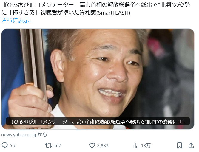Expand the post with さらに表示
The image size is (199, 152).
click(15, 20)
